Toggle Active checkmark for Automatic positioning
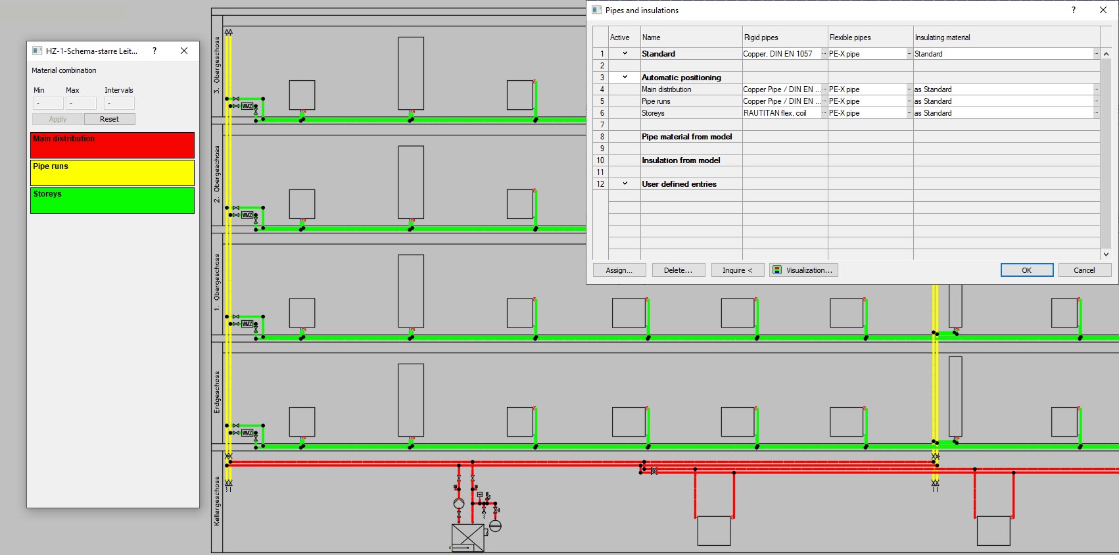Viewport: 1119px width, 555px height. click(625, 78)
